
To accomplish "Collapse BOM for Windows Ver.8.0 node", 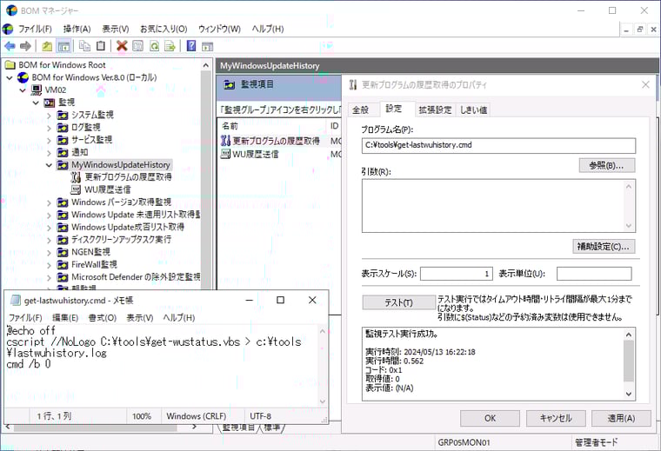I will coord(10,78).
